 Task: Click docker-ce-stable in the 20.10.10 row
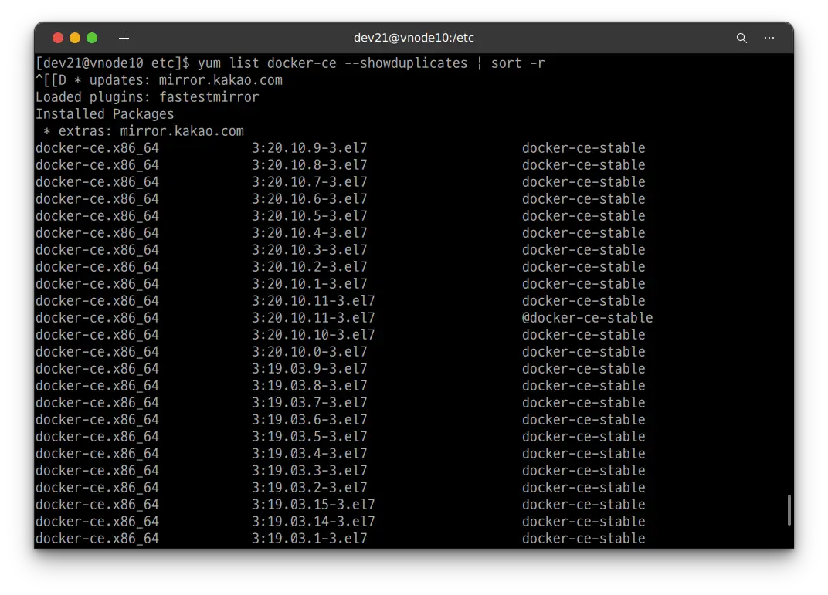[x=583, y=334]
